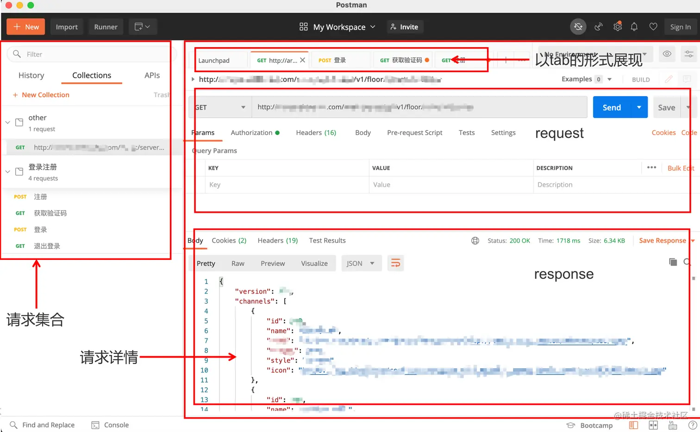Viewport: 700px width, 432px height.
Task: Open the Authorization tab
Action: [x=255, y=133]
